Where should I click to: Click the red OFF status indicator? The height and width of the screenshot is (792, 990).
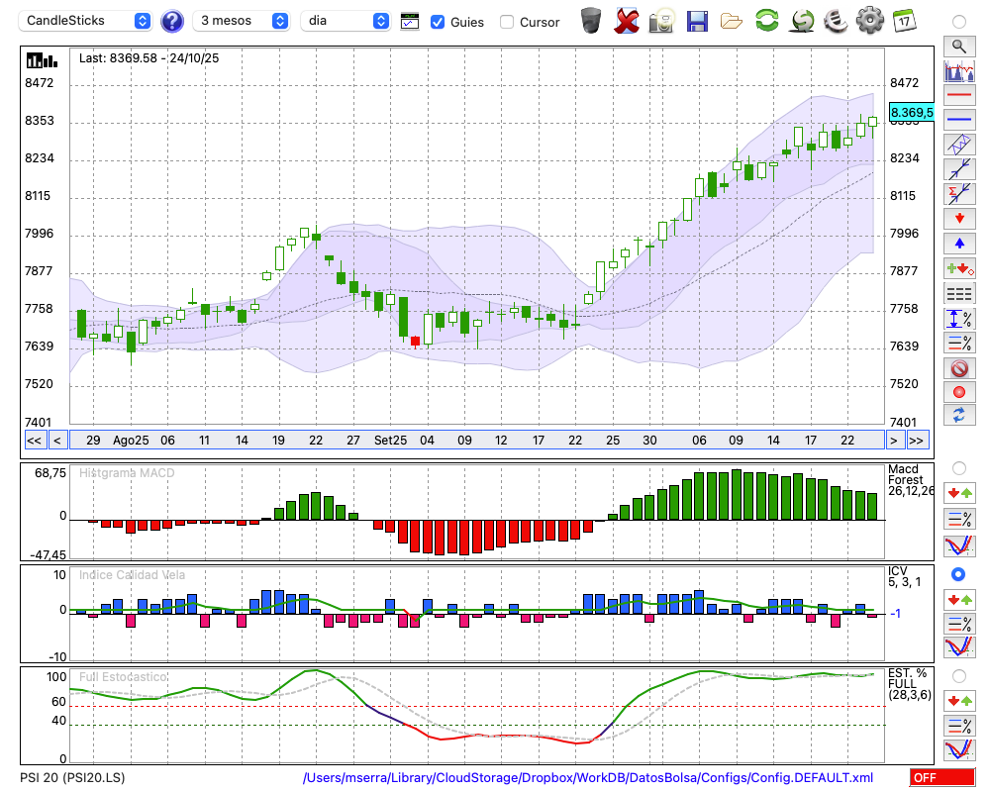click(941, 778)
